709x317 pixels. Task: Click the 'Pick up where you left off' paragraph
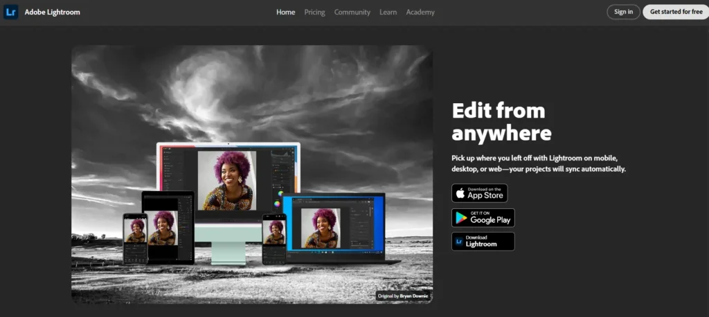pos(539,163)
